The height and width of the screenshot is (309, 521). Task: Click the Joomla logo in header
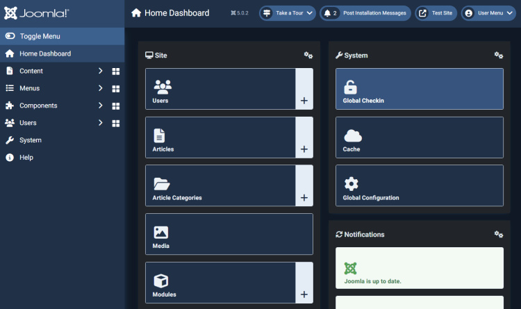(37, 13)
